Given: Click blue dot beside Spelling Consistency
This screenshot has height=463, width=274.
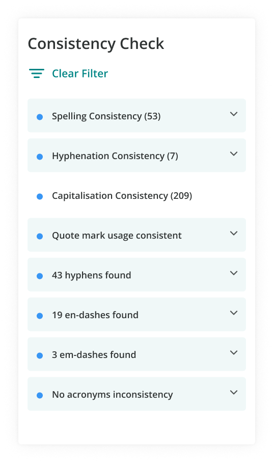Looking at the screenshot, I should coord(40,117).
